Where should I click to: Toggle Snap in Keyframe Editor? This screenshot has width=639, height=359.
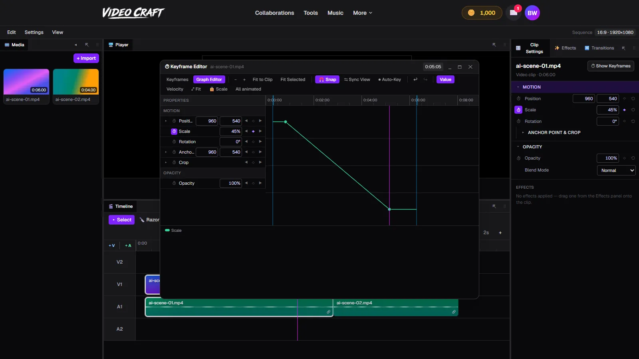coord(327,79)
